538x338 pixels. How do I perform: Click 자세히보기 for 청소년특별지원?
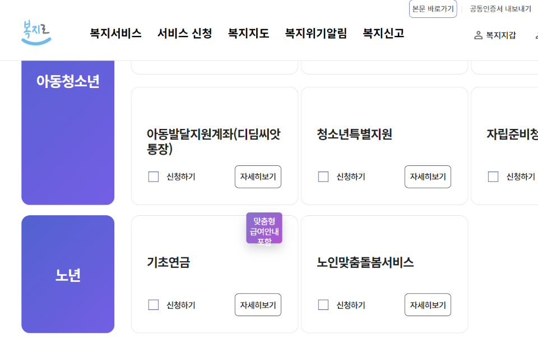(428, 177)
